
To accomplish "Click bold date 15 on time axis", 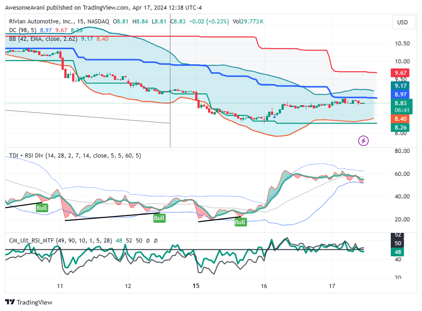I will click(x=196, y=286).
